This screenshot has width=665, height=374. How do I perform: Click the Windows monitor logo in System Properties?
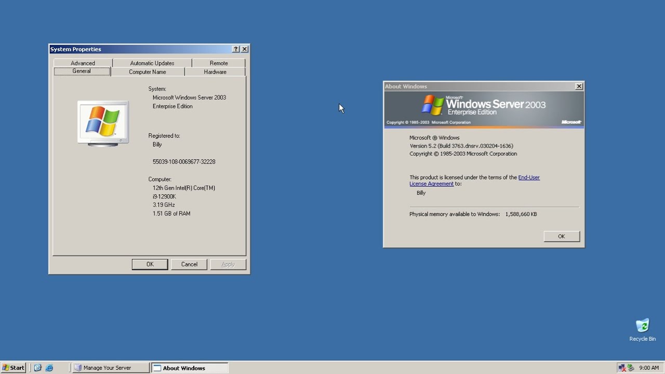pos(103,124)
